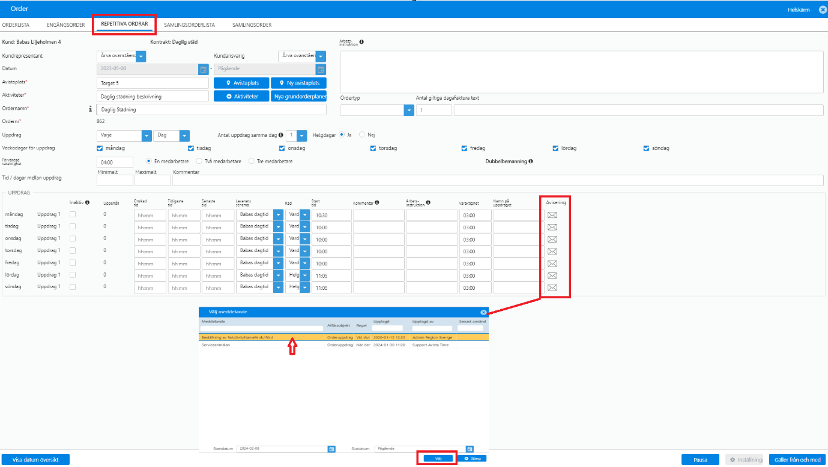The width and height of the screenshot is (828, 467).
Task: Click the info icon beside Ordernamn
Action: pyautogui.click(x=91, y=109)
